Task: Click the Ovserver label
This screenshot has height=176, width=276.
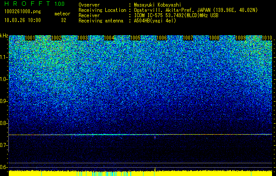Action: point(89,5)
